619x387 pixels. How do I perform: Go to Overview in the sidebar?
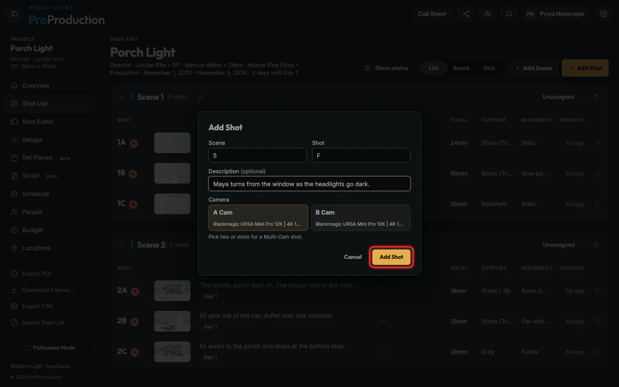50,86
